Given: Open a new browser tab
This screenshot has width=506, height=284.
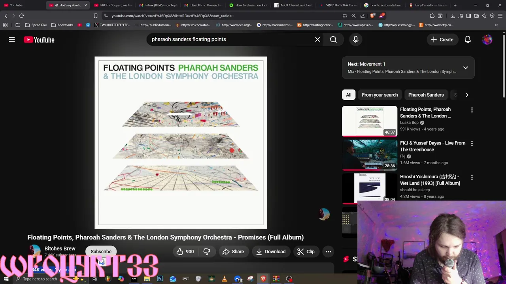Looking at the screenshot, I should click(x=455, y=5).
